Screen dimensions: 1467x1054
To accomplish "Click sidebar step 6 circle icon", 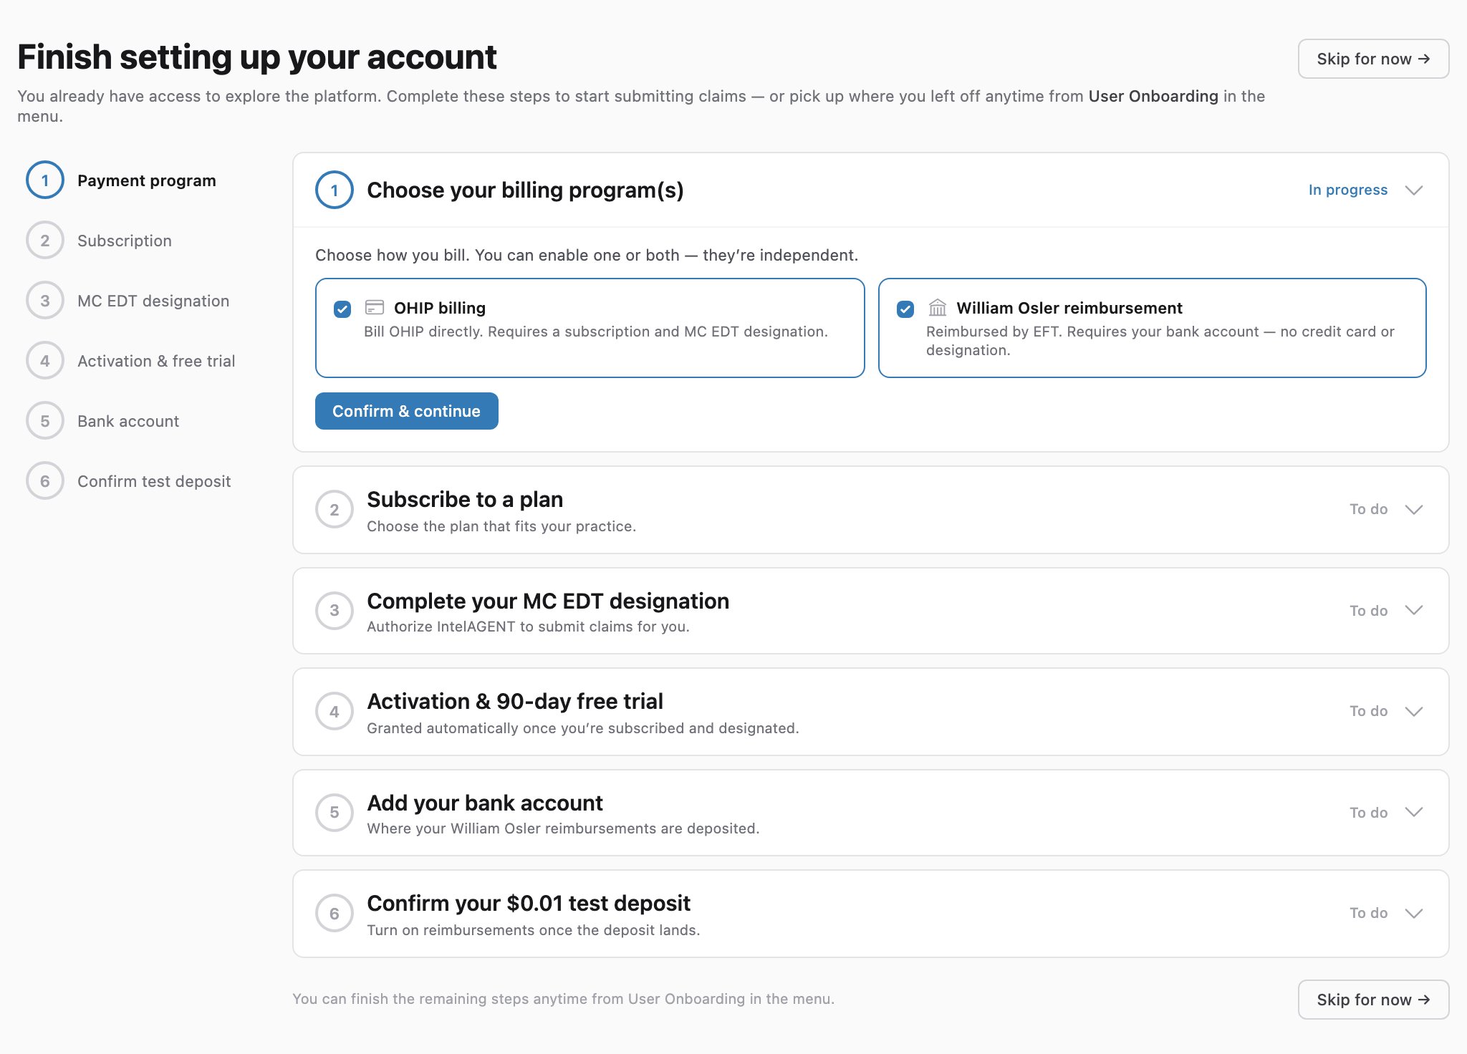I will click(45, 481).
